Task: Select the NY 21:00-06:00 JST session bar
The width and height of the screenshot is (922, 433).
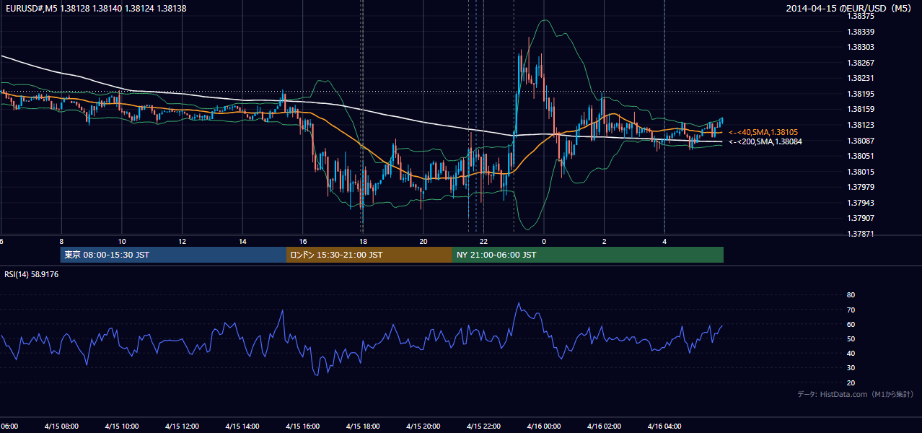Action: tap(588, 255)
